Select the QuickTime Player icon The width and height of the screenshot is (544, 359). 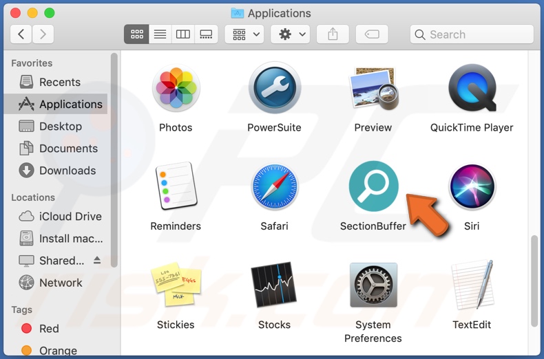(472, 88)
